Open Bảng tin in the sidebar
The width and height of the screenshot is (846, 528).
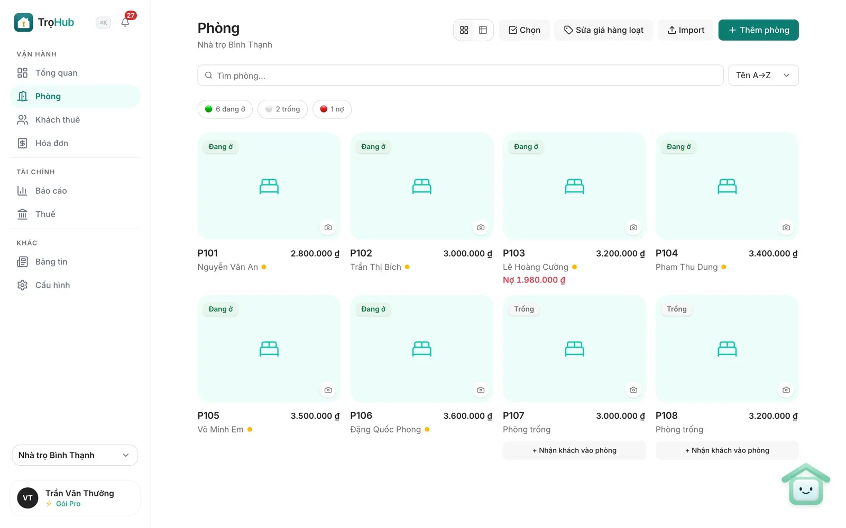tap(75, 261)
